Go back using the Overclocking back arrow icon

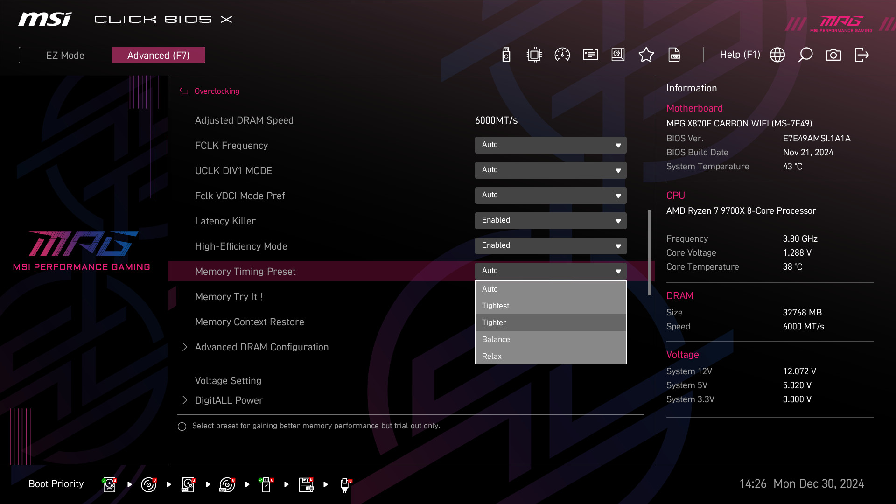click(x=184, y=91)
